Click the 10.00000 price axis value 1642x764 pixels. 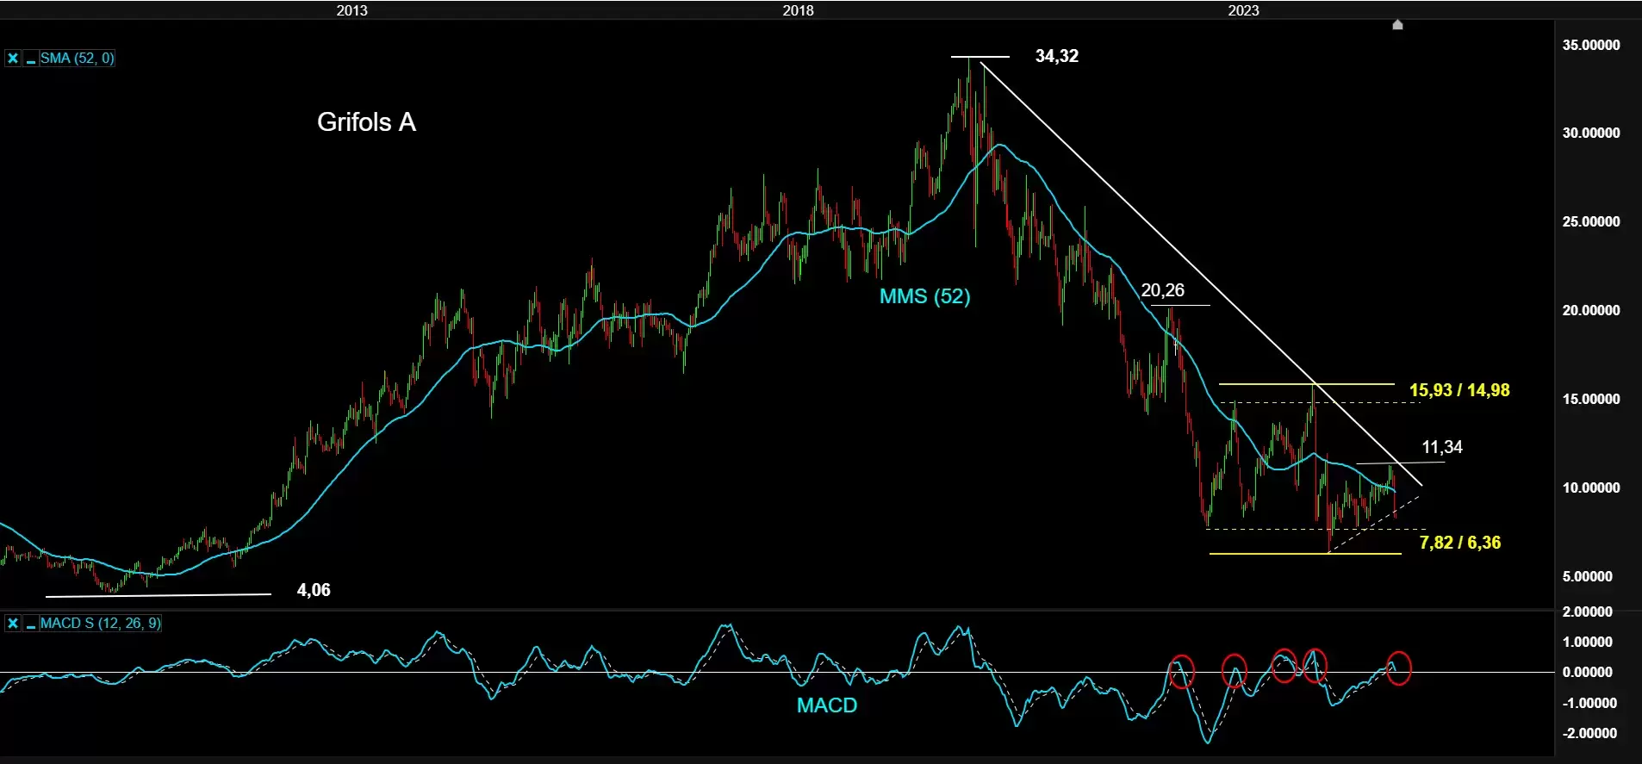click(x=1591, y=488)
